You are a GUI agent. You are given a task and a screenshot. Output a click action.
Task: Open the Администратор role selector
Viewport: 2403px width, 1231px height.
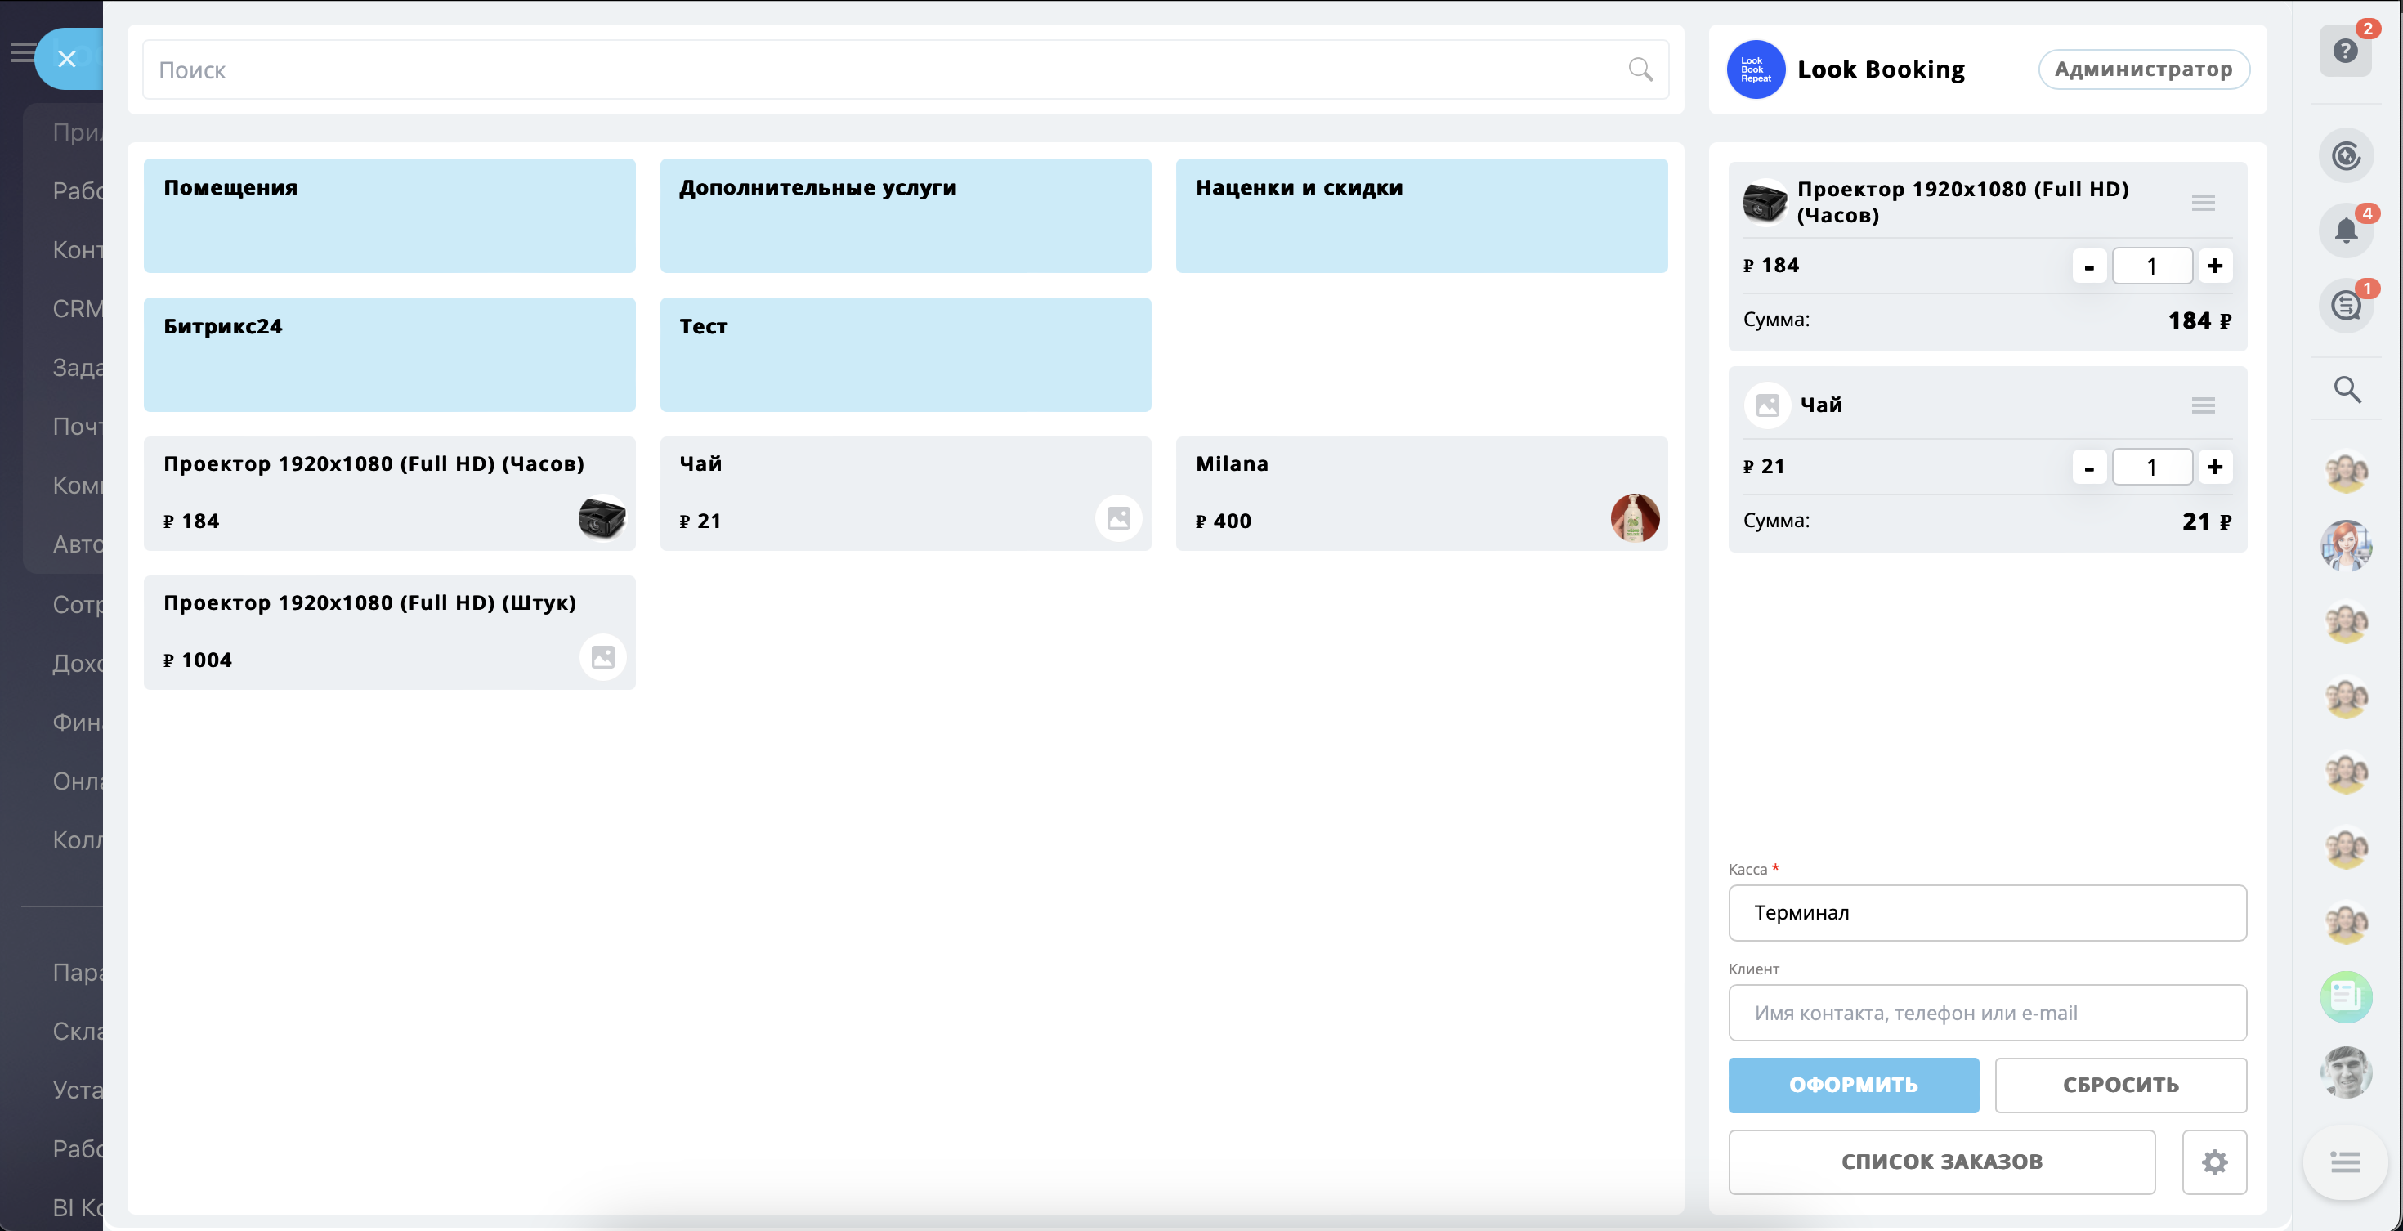coord(2143,69)
